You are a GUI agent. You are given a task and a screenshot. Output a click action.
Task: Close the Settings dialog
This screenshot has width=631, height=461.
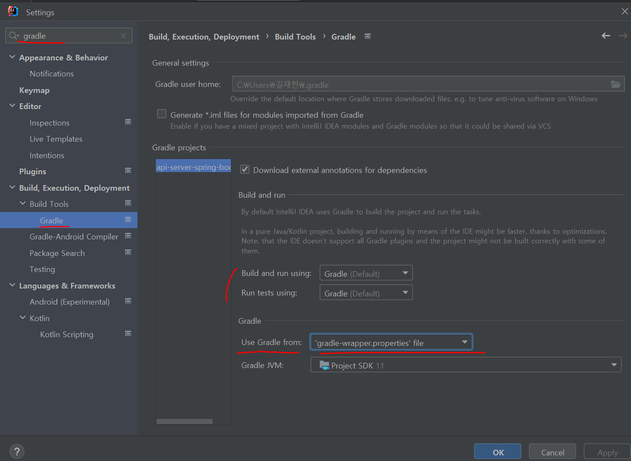[x=624, y=12]
